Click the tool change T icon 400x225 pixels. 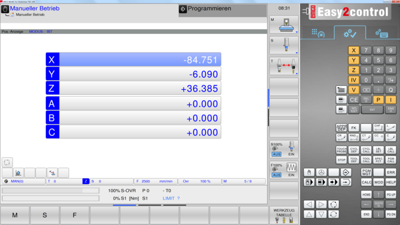[284, 66]
